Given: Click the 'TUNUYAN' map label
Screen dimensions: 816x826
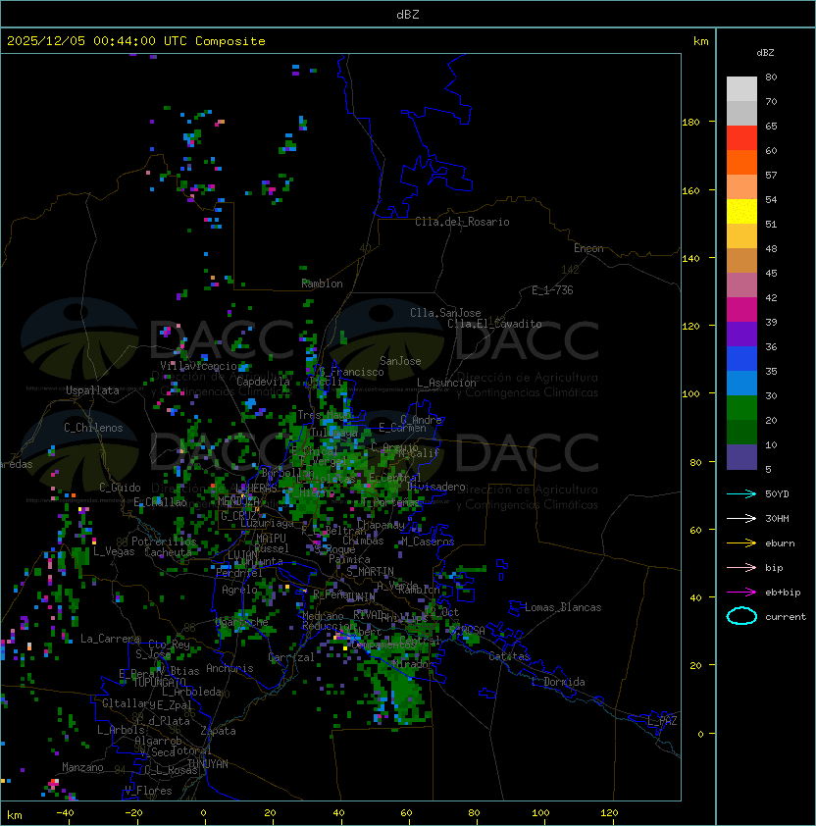Looking at the screenshot, I should (x=208, y=763).
